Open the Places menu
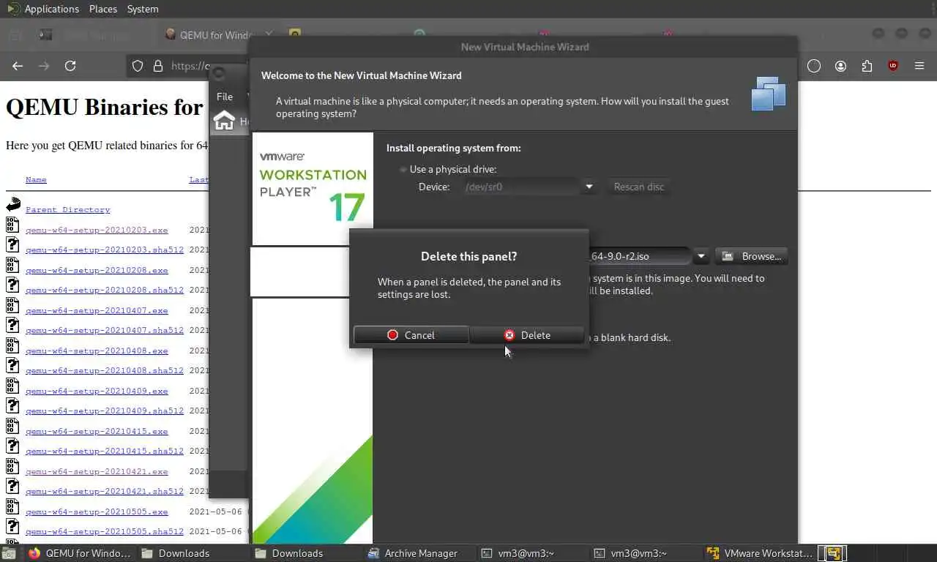Image resolution: width=937 pixels, height=562 pixels. [103, 9]
